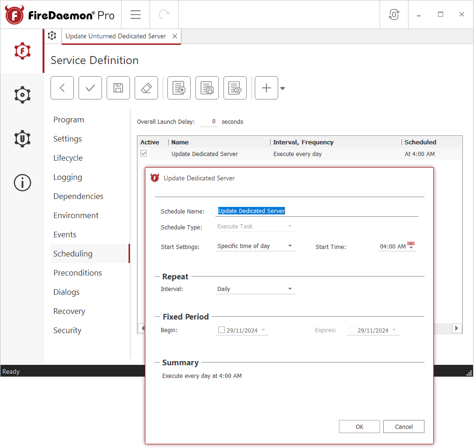Click 'Execute every day' cell
Viewport: 474px width, 448px height.
(297, 154)
